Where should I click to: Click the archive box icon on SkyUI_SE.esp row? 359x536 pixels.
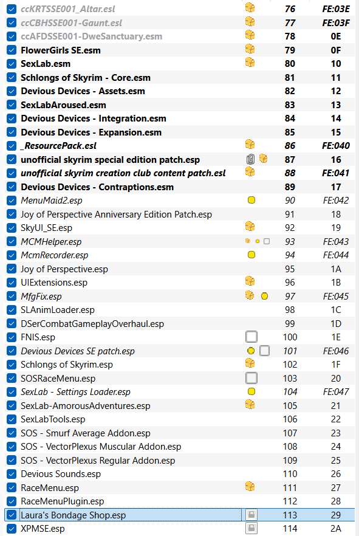click(250, 227)
